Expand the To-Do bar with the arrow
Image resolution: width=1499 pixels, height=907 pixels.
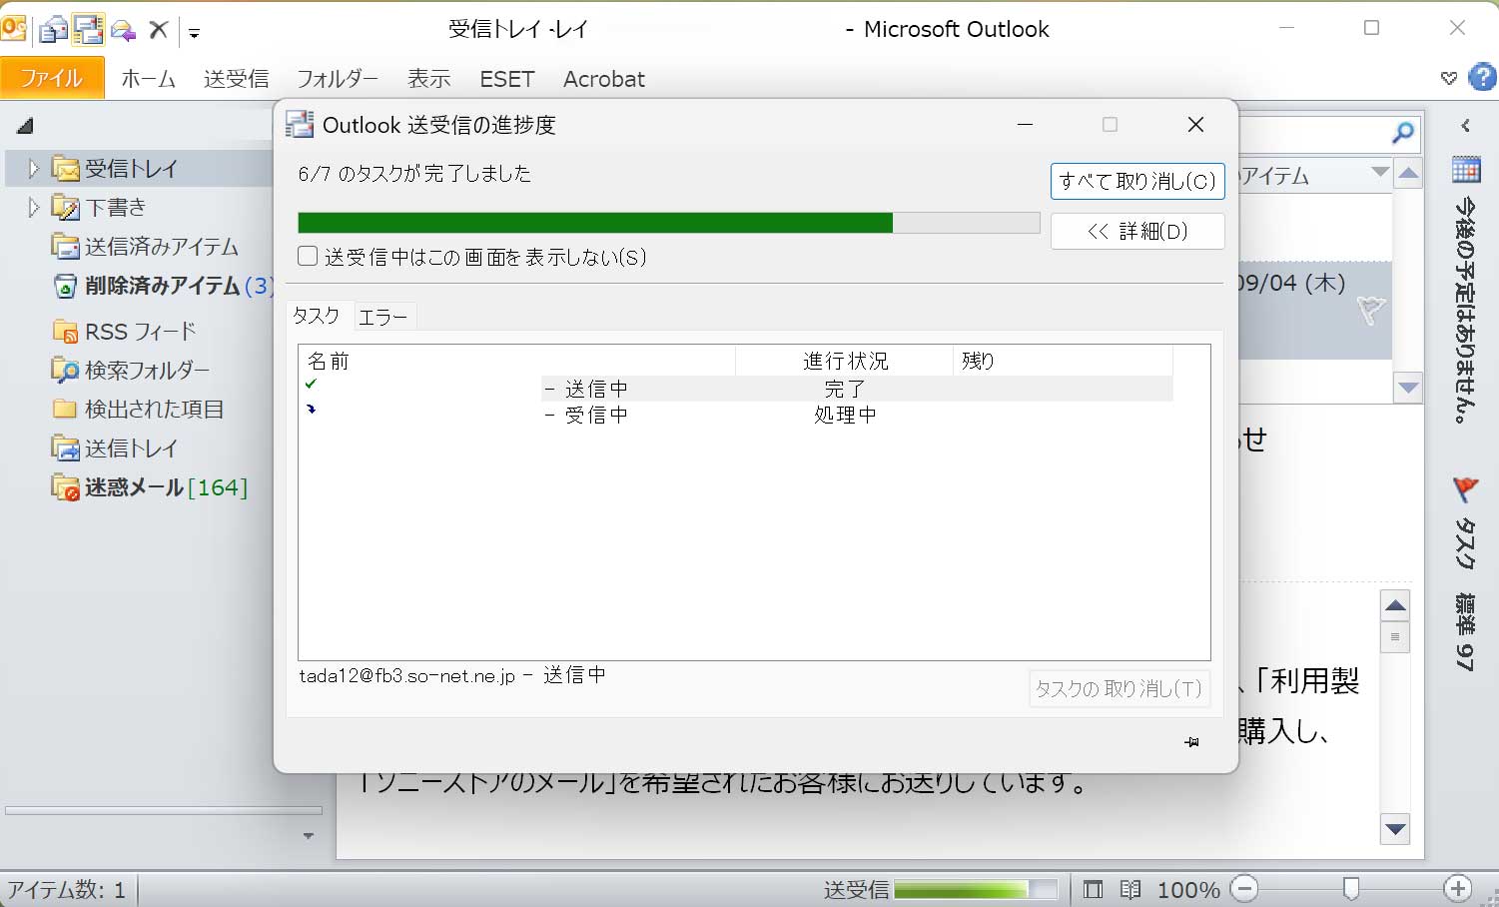(1466, 126)
